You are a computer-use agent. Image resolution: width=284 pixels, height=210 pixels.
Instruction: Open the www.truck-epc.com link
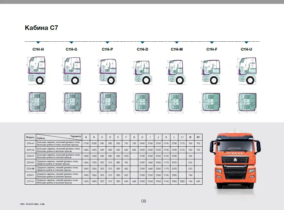[32, 204]
